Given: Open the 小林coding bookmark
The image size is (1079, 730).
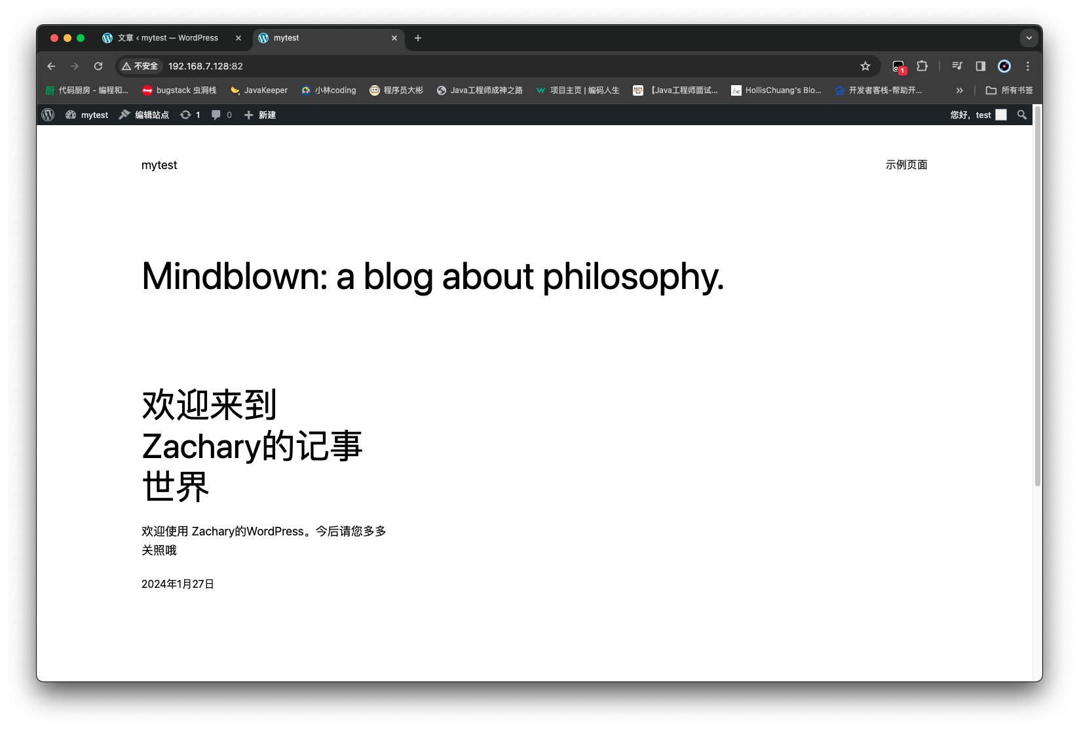Looking at the screenshot, I should coord(328,90).
